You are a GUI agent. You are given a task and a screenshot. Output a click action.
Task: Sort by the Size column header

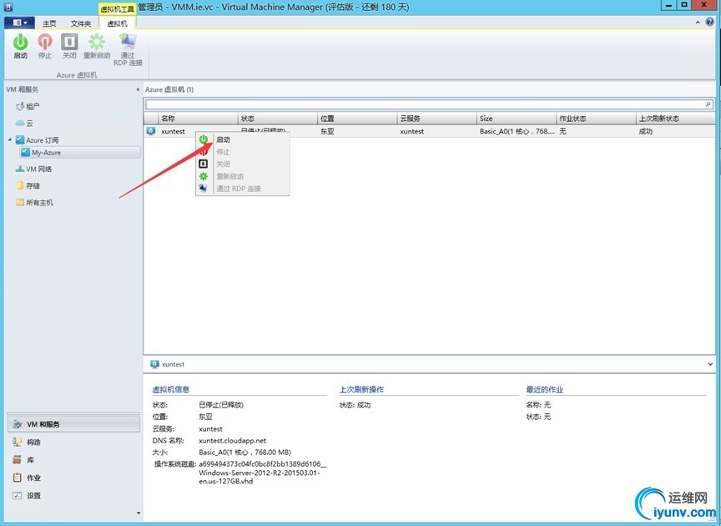tap(517, 119)
